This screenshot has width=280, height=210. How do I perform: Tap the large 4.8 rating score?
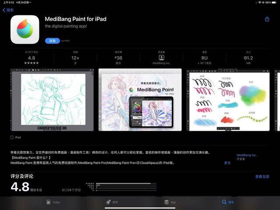[x=20, y=187]
